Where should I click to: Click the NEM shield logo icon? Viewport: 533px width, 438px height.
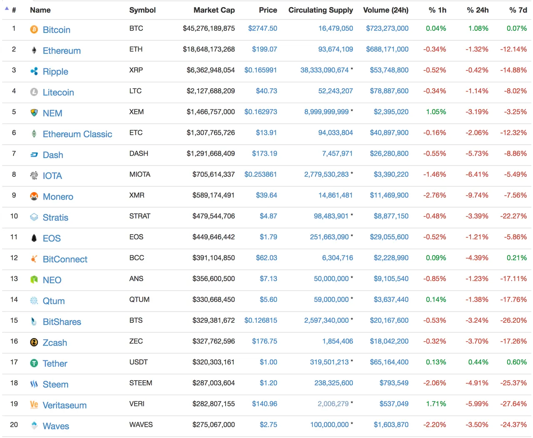click(34, 113)
